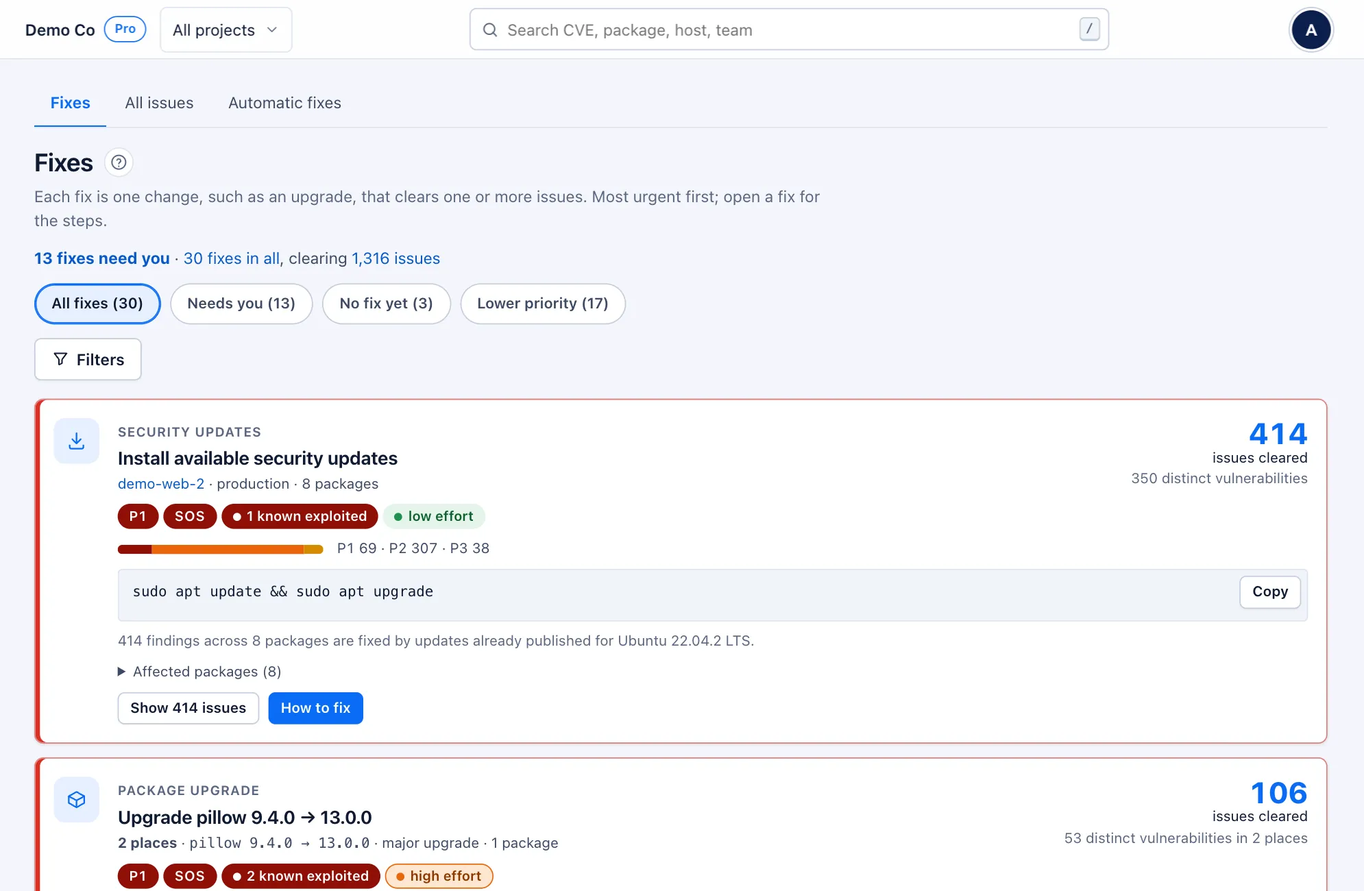Click the Demo Co organization name
1364x891 pixels.
tap(60, 29)
